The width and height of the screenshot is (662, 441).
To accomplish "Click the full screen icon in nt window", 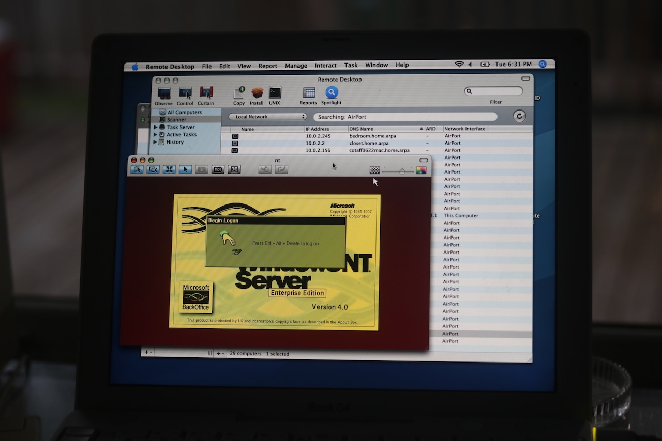I will point(234,169).
